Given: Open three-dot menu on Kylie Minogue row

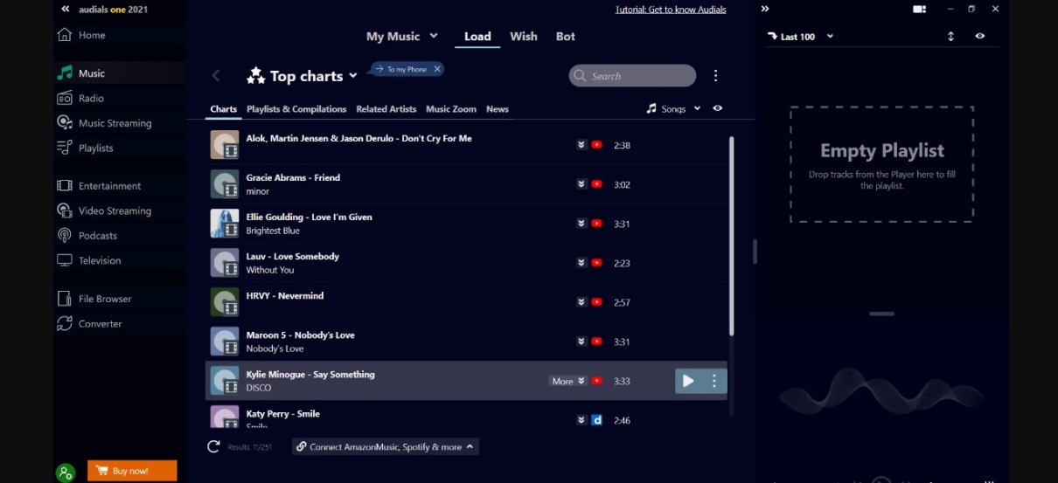Looking at the screenshot, I should tap(714, 381).
